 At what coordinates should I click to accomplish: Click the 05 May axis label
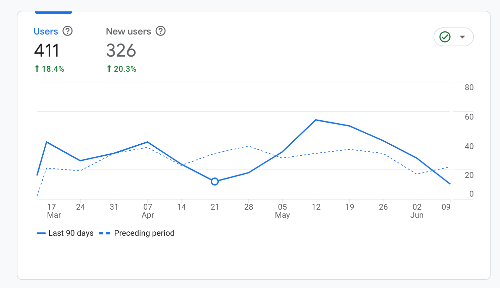(282, 211)
